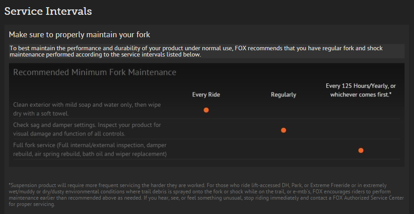Click the orange dot under Every Ride

pyautogui.click(x=206, y=110)
